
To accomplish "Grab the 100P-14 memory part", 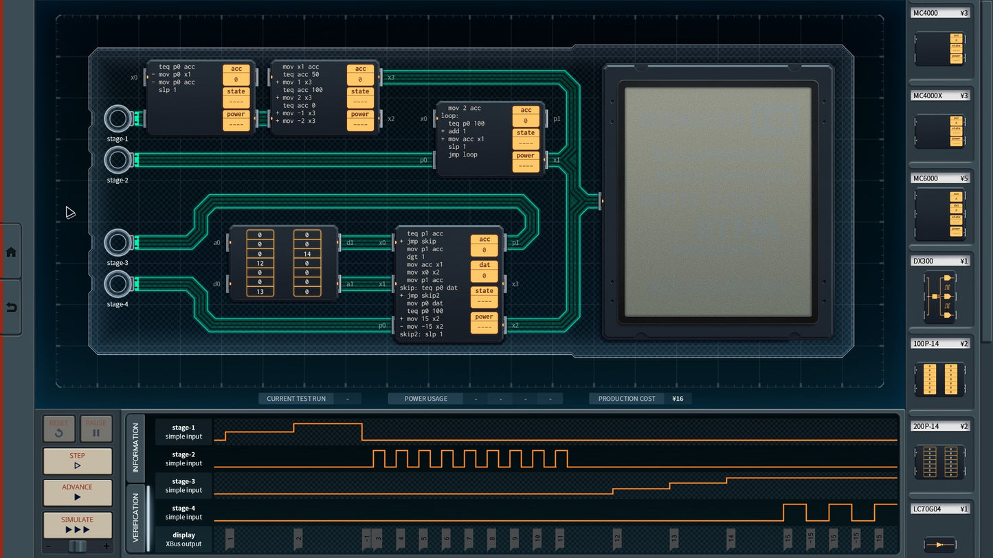I will (939, 379).
